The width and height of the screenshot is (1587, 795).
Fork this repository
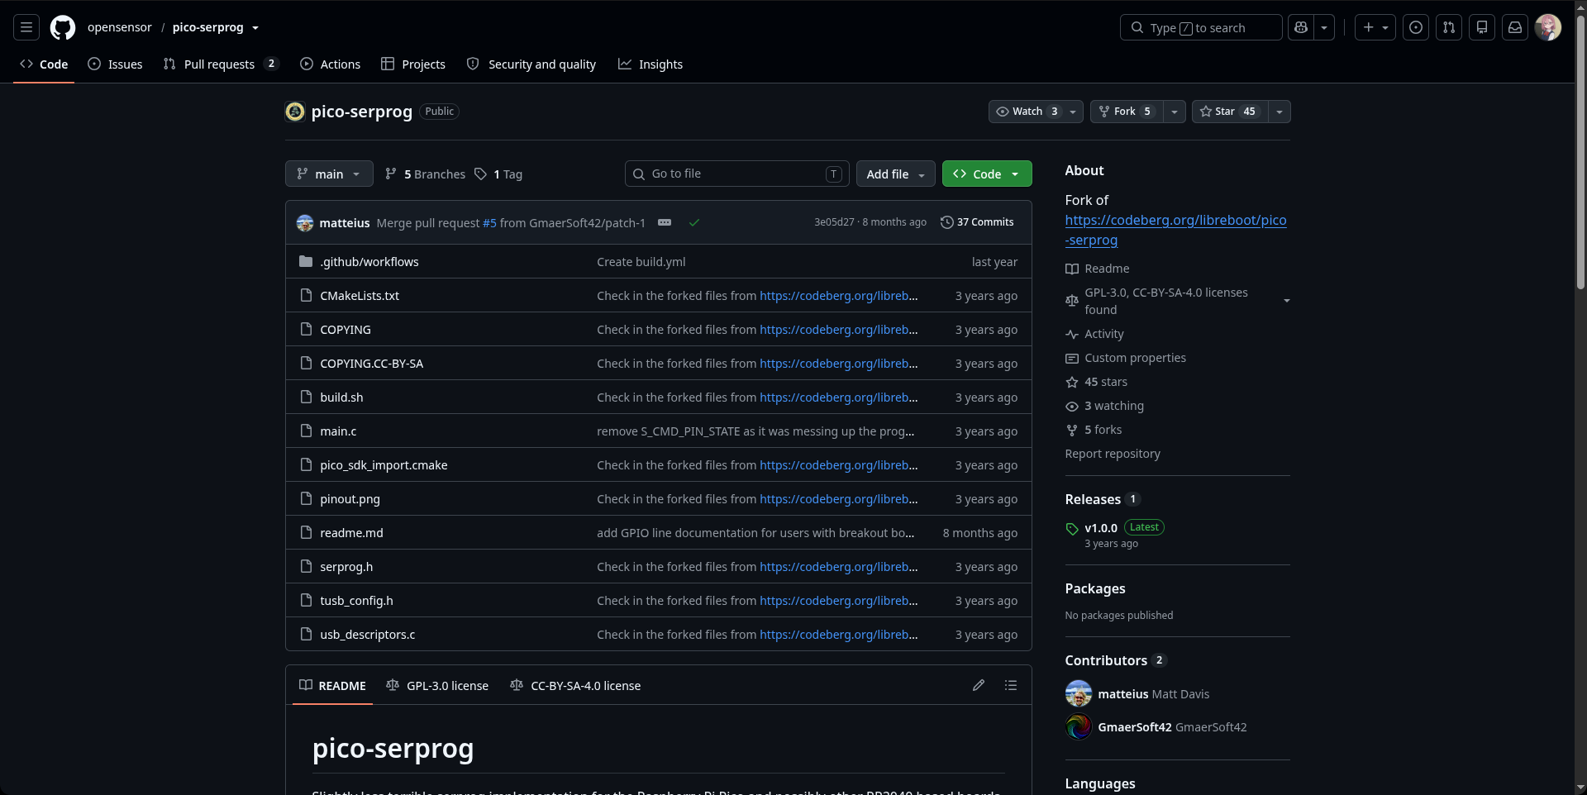1127,112
